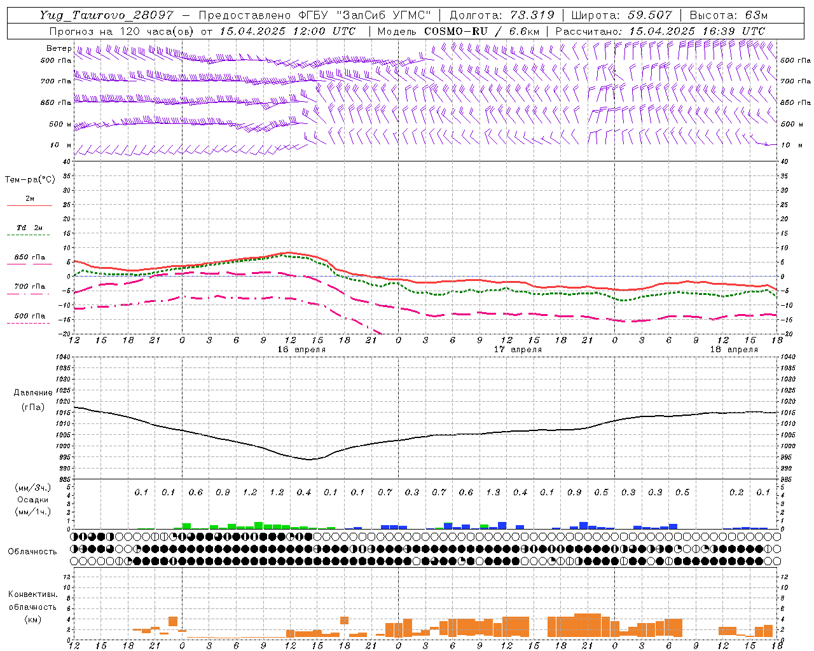The height and width of the screenshot is (651, 814).
Task: Click the Рассчитано: 15.04.2025 16:39 UTC timestamp
Action: point(660,31)
